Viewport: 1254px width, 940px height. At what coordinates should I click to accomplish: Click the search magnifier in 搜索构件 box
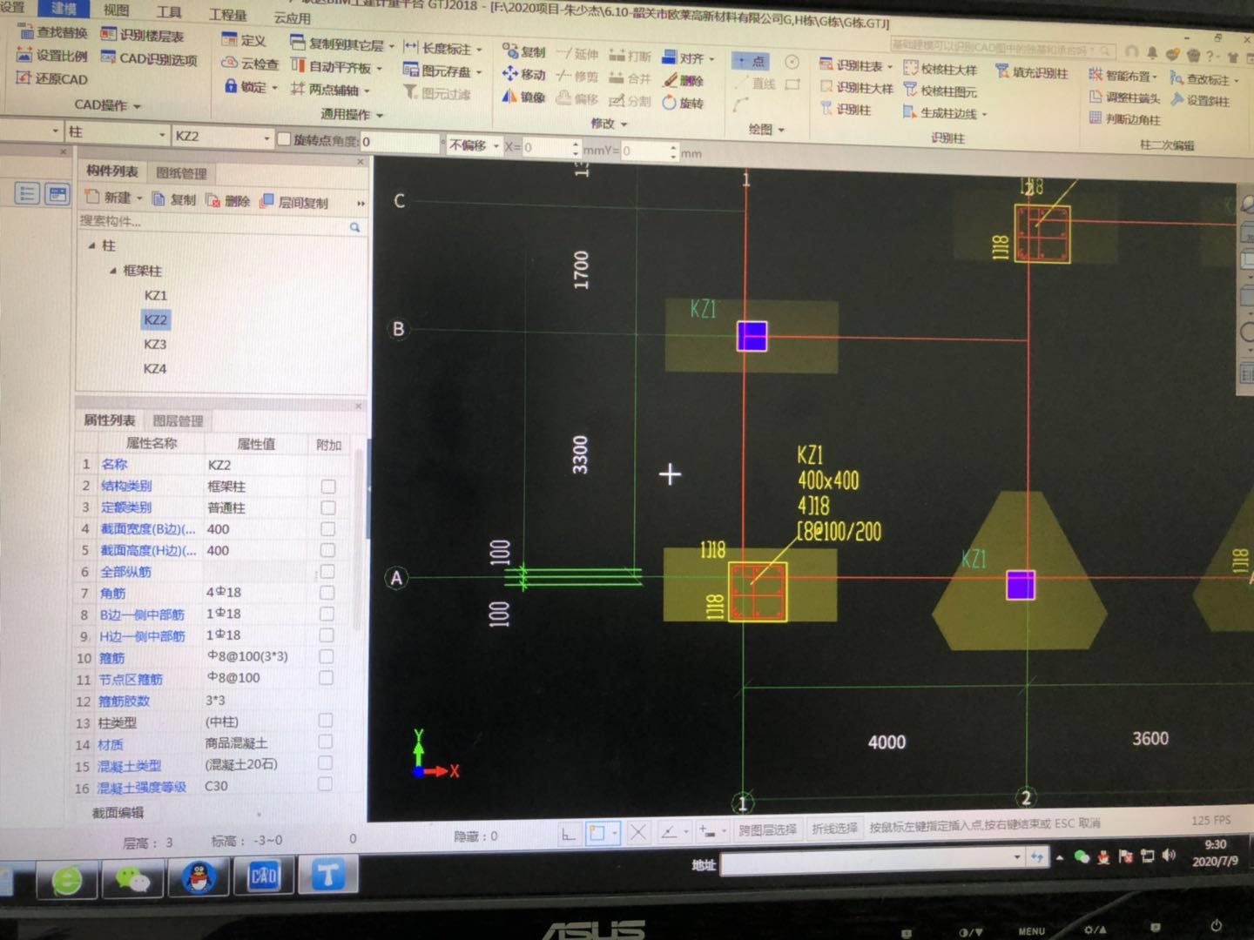pyautogui.click(x=355, y=227)
